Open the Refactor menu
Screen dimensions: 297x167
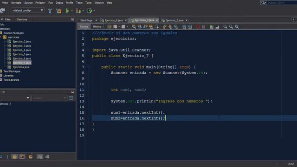click(x=40, y=3)
